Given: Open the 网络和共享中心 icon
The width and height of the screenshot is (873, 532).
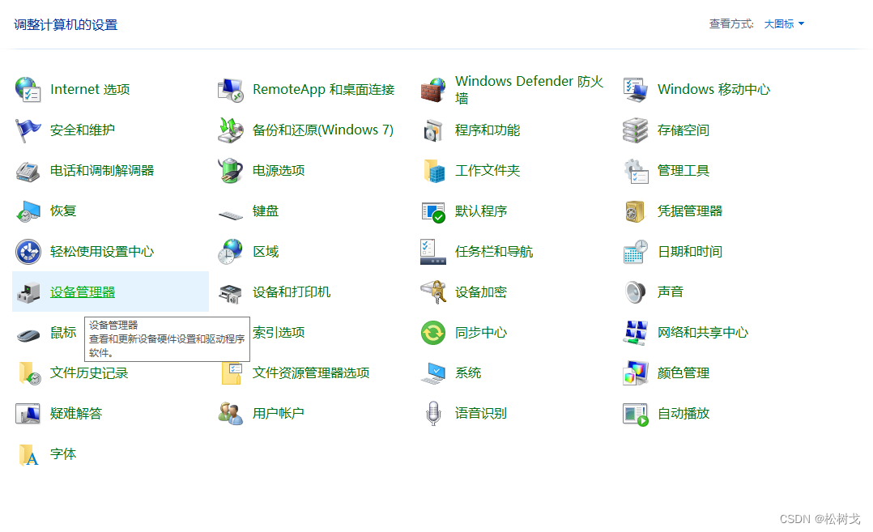Looking at the screenshot, I should [635, 333].
